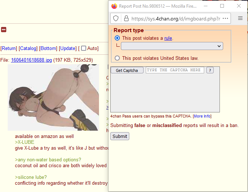
Task: Select 'This post violates United States law' option
Action: click(x=117, y=58)
